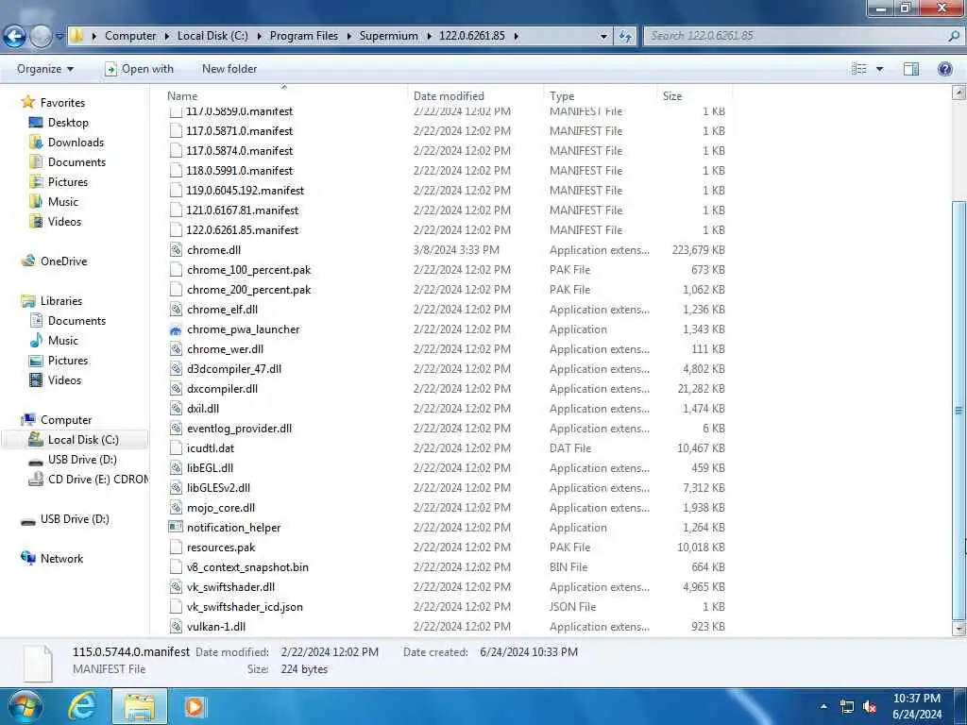The image size is (967, 725).
Task: Expand the breadcrumb arrow after 122.0.6261.85
Action: click(517, 37)
